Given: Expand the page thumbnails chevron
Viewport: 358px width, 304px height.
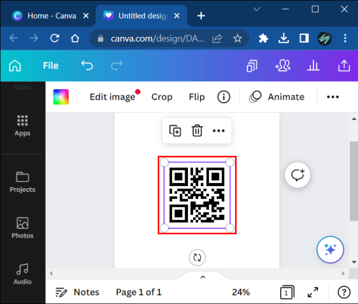Looking at the screenshot, I should click(x=203, y=277).
